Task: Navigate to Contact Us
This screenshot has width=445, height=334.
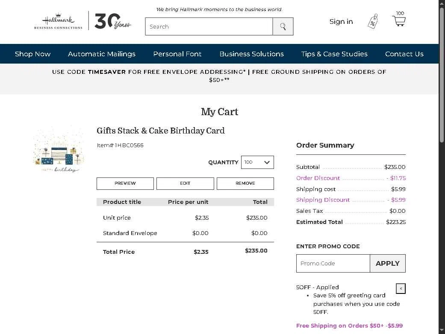Action: (x=404, y=54)
